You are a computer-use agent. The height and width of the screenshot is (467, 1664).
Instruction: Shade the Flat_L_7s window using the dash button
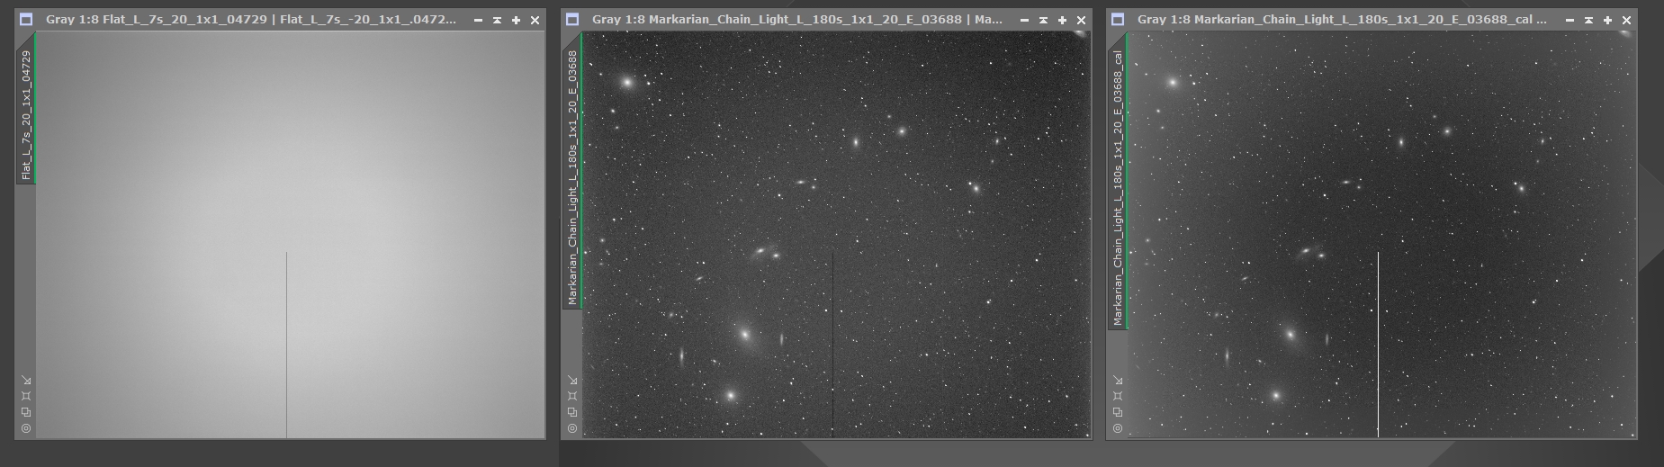pyautogui.click(x=478, y=20)
